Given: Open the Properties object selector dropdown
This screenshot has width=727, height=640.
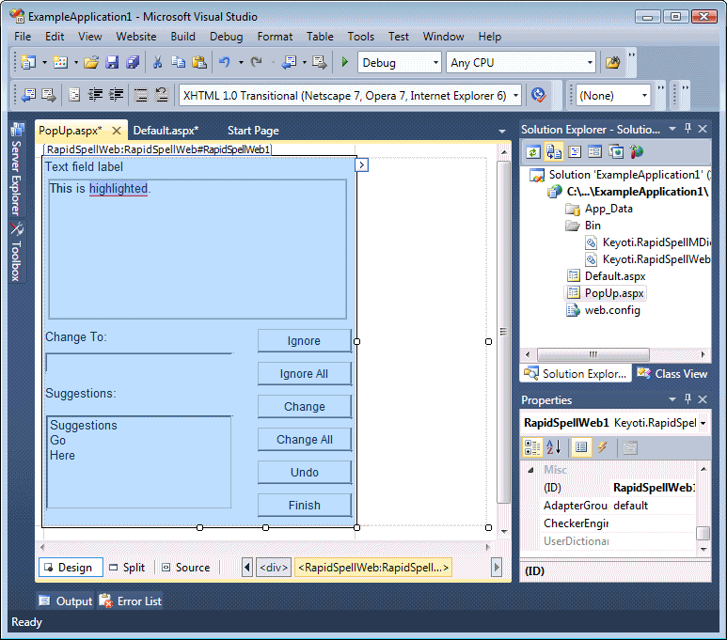Looking at the screenshot, I should pos(703,423).
